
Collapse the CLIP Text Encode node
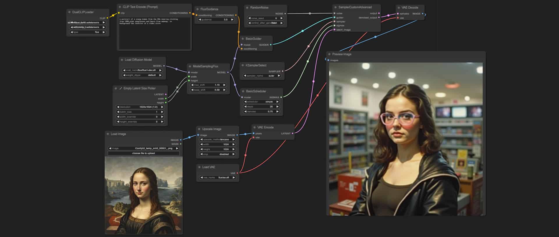(120, 7)
